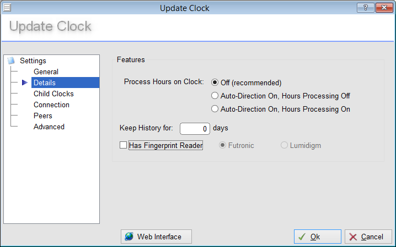Select the Lumidigm radio option
This screenshot has height=247, width=396.
(285, 146)
